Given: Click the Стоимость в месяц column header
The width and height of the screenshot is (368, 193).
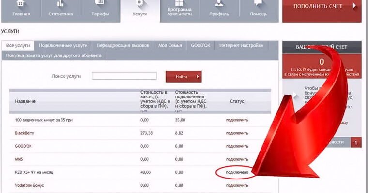Looking at the screenshot, I should click(155, 101).
